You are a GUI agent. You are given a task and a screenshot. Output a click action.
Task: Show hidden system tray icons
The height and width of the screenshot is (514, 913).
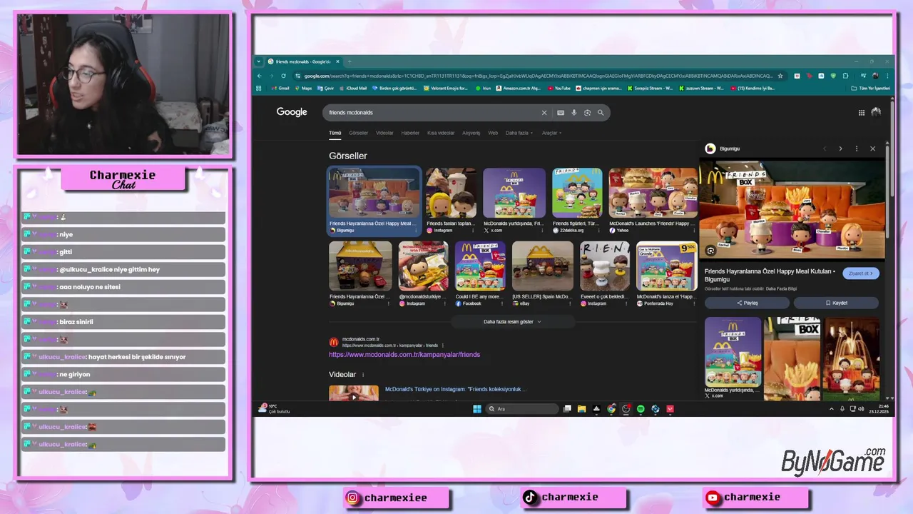click(x=831, y=409)
